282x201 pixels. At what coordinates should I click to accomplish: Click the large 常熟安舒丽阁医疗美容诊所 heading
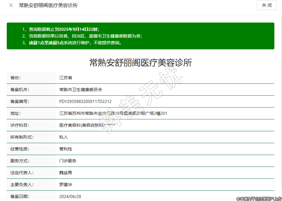pyautogui.click(x=141, y=63)
